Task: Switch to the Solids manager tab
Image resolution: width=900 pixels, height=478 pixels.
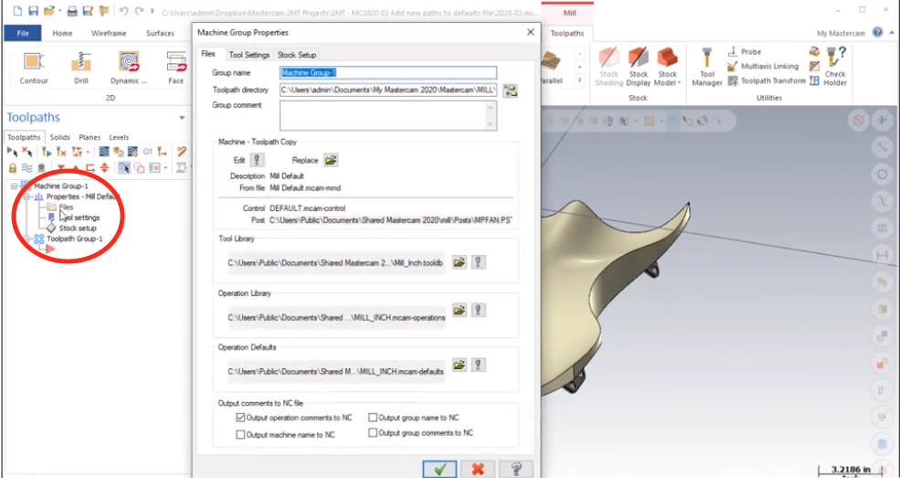Action: point(59,137)
